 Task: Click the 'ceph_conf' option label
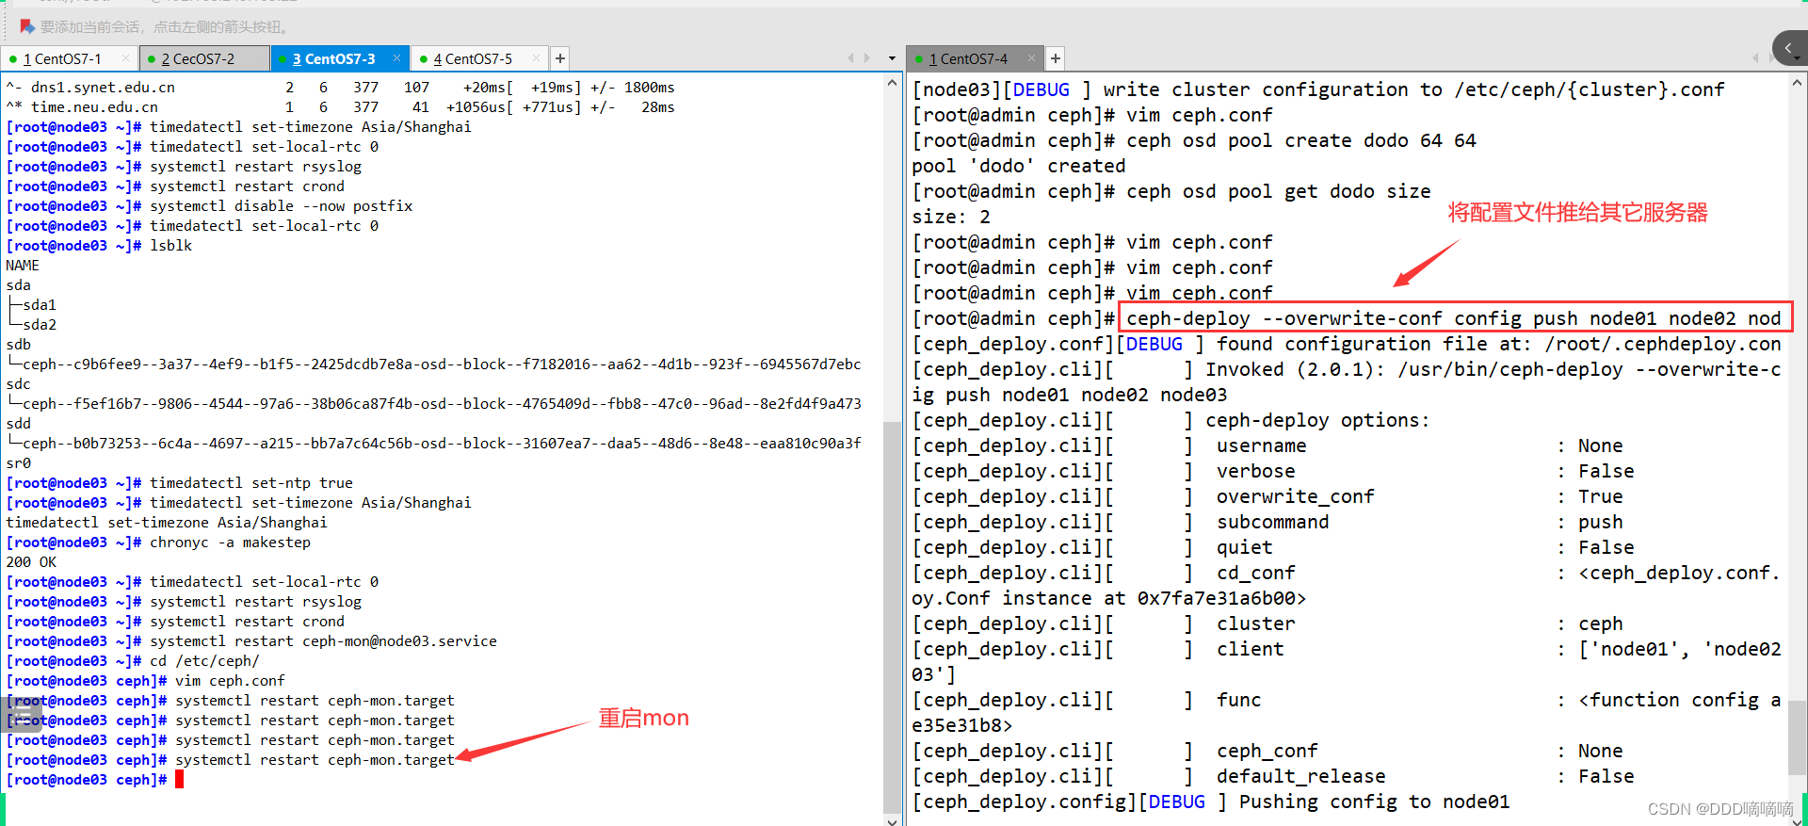[1267, 751]
